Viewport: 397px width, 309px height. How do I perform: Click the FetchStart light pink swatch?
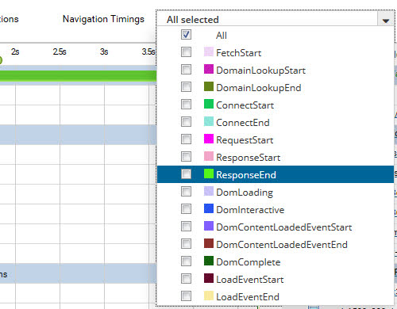tap(209, 51)
